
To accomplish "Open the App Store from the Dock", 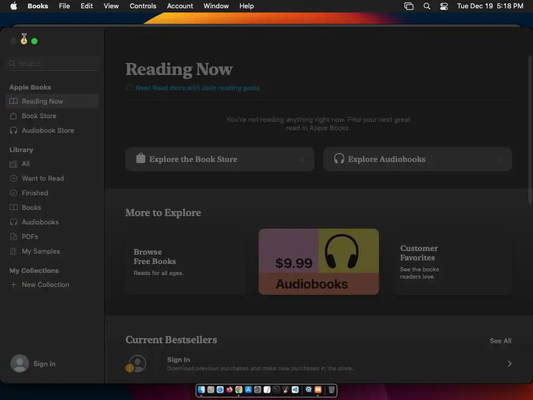I will 248,390.
